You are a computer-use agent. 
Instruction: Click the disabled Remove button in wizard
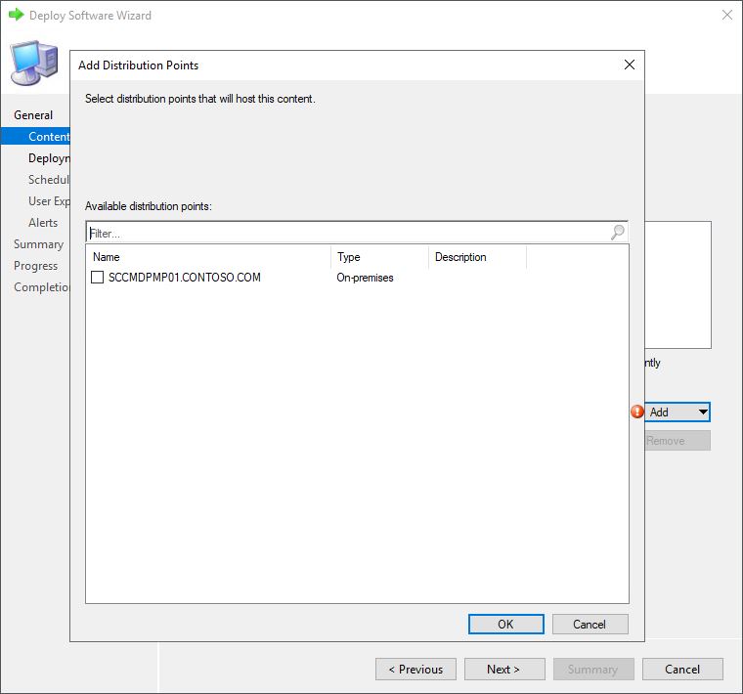point(677,441)
